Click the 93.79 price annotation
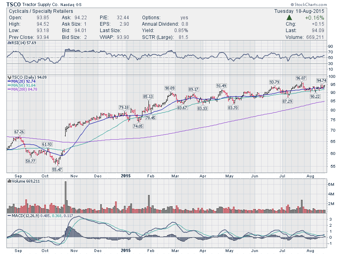The height and width of the screenshot is (254, 342). click(x=274, y=82)
